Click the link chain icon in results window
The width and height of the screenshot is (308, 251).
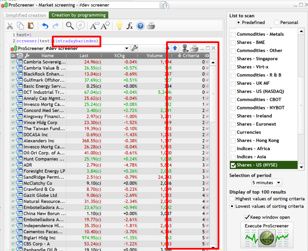tap(185, 48)
